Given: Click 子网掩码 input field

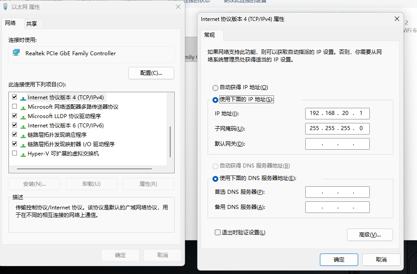Looking at the screenshot, I should point(337,128).
